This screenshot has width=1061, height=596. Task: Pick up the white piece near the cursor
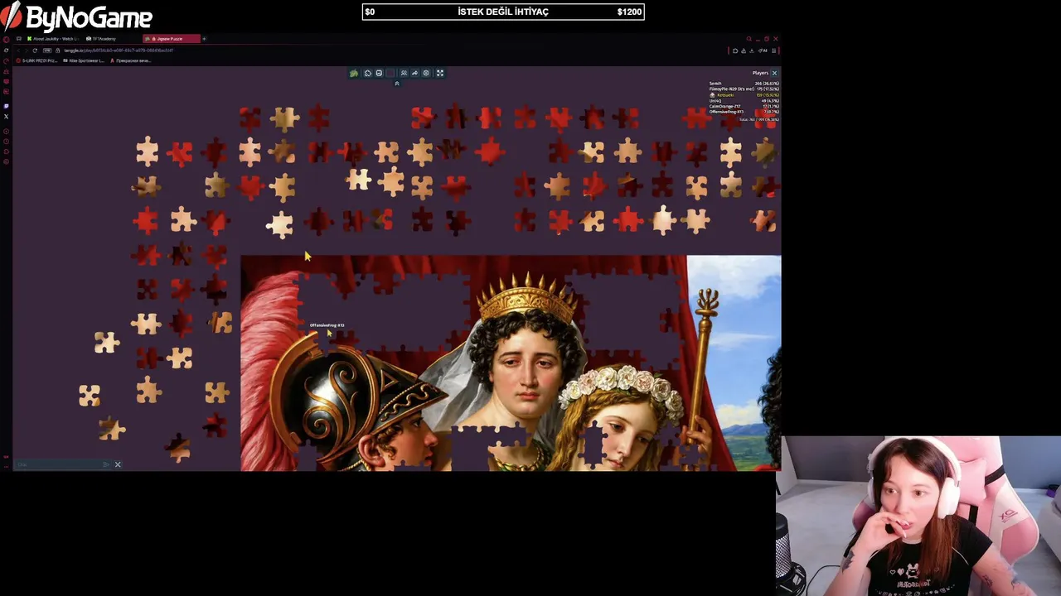click(280, 224)
